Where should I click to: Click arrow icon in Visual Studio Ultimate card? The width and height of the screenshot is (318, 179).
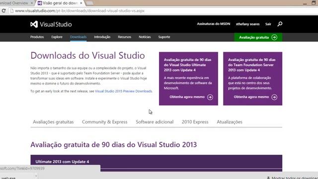[x=210, y=97]
